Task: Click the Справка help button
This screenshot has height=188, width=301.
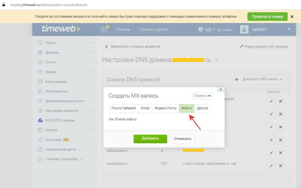Action: 202,96
